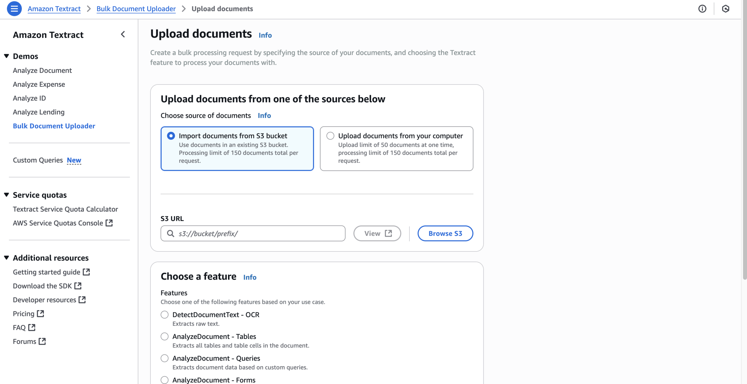The image size is (747, 384).
Task: Click external icon by AWS Service Quotas Console
Action: coord(109,223)
